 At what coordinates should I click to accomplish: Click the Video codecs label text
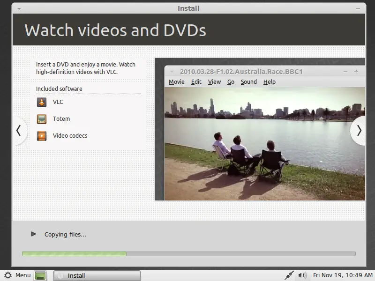pos(70,136)
